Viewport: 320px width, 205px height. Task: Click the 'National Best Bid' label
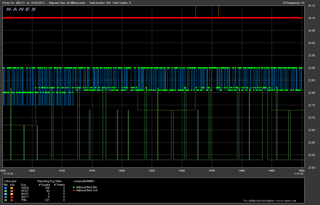coord(86,187)
